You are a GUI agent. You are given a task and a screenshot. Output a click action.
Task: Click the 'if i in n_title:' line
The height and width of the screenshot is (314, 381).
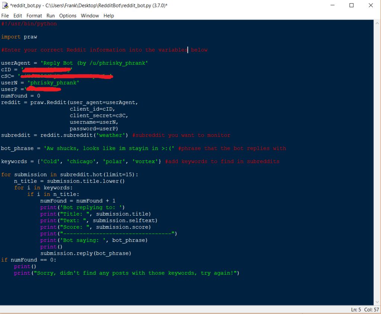53,194
